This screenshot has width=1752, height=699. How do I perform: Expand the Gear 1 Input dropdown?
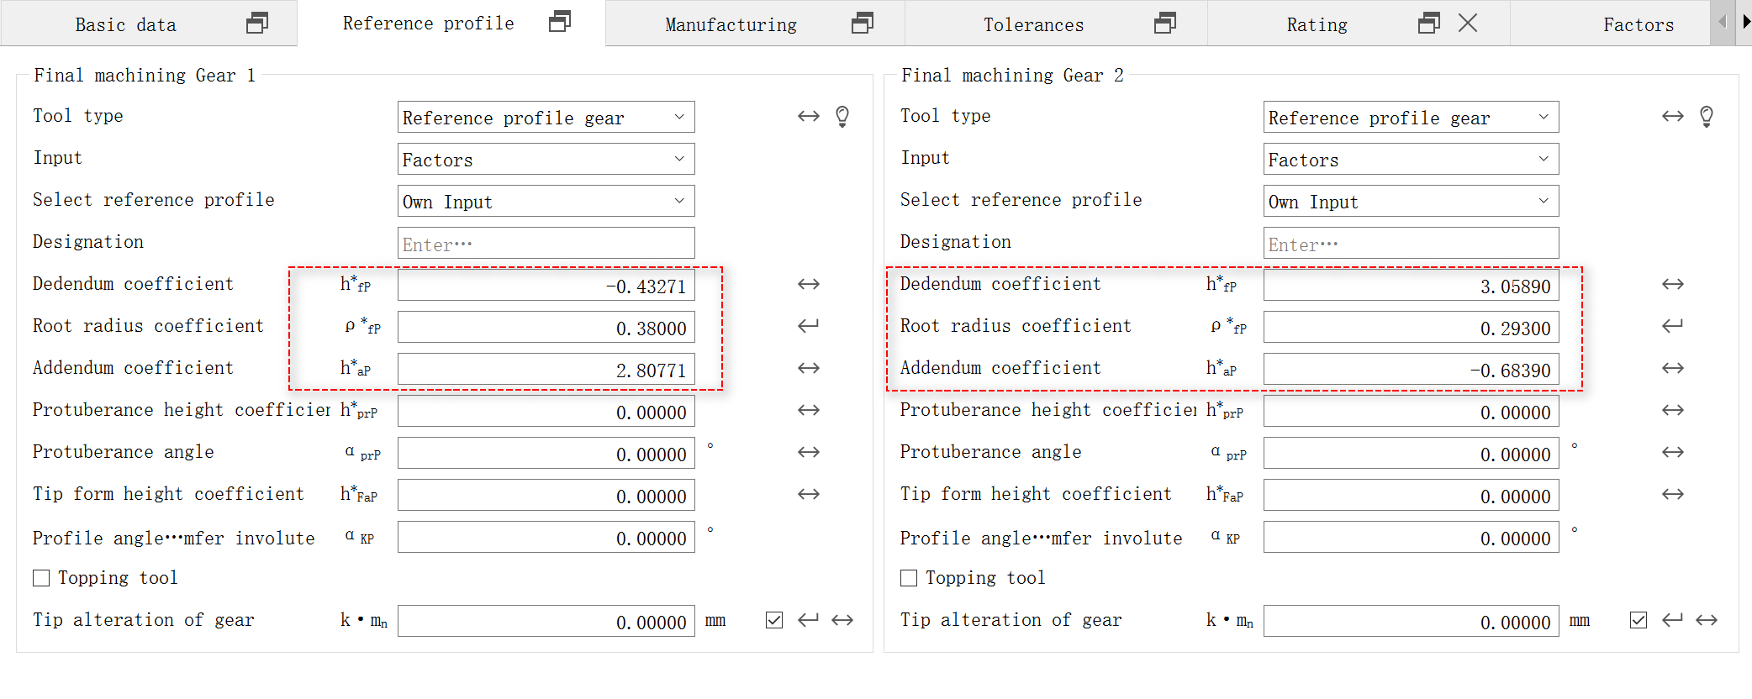546,160
